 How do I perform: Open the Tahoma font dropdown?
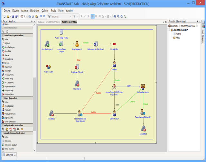click(x=71, y=16)
